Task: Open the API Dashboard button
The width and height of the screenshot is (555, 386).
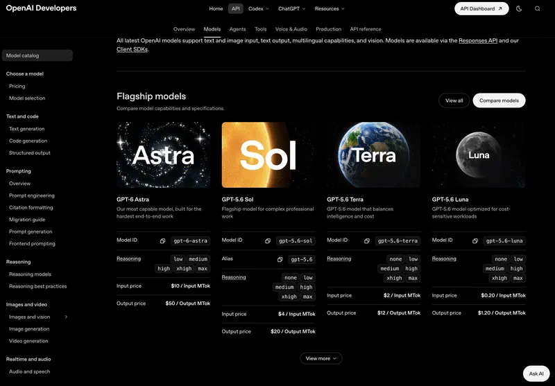Action: pos(481,9)
